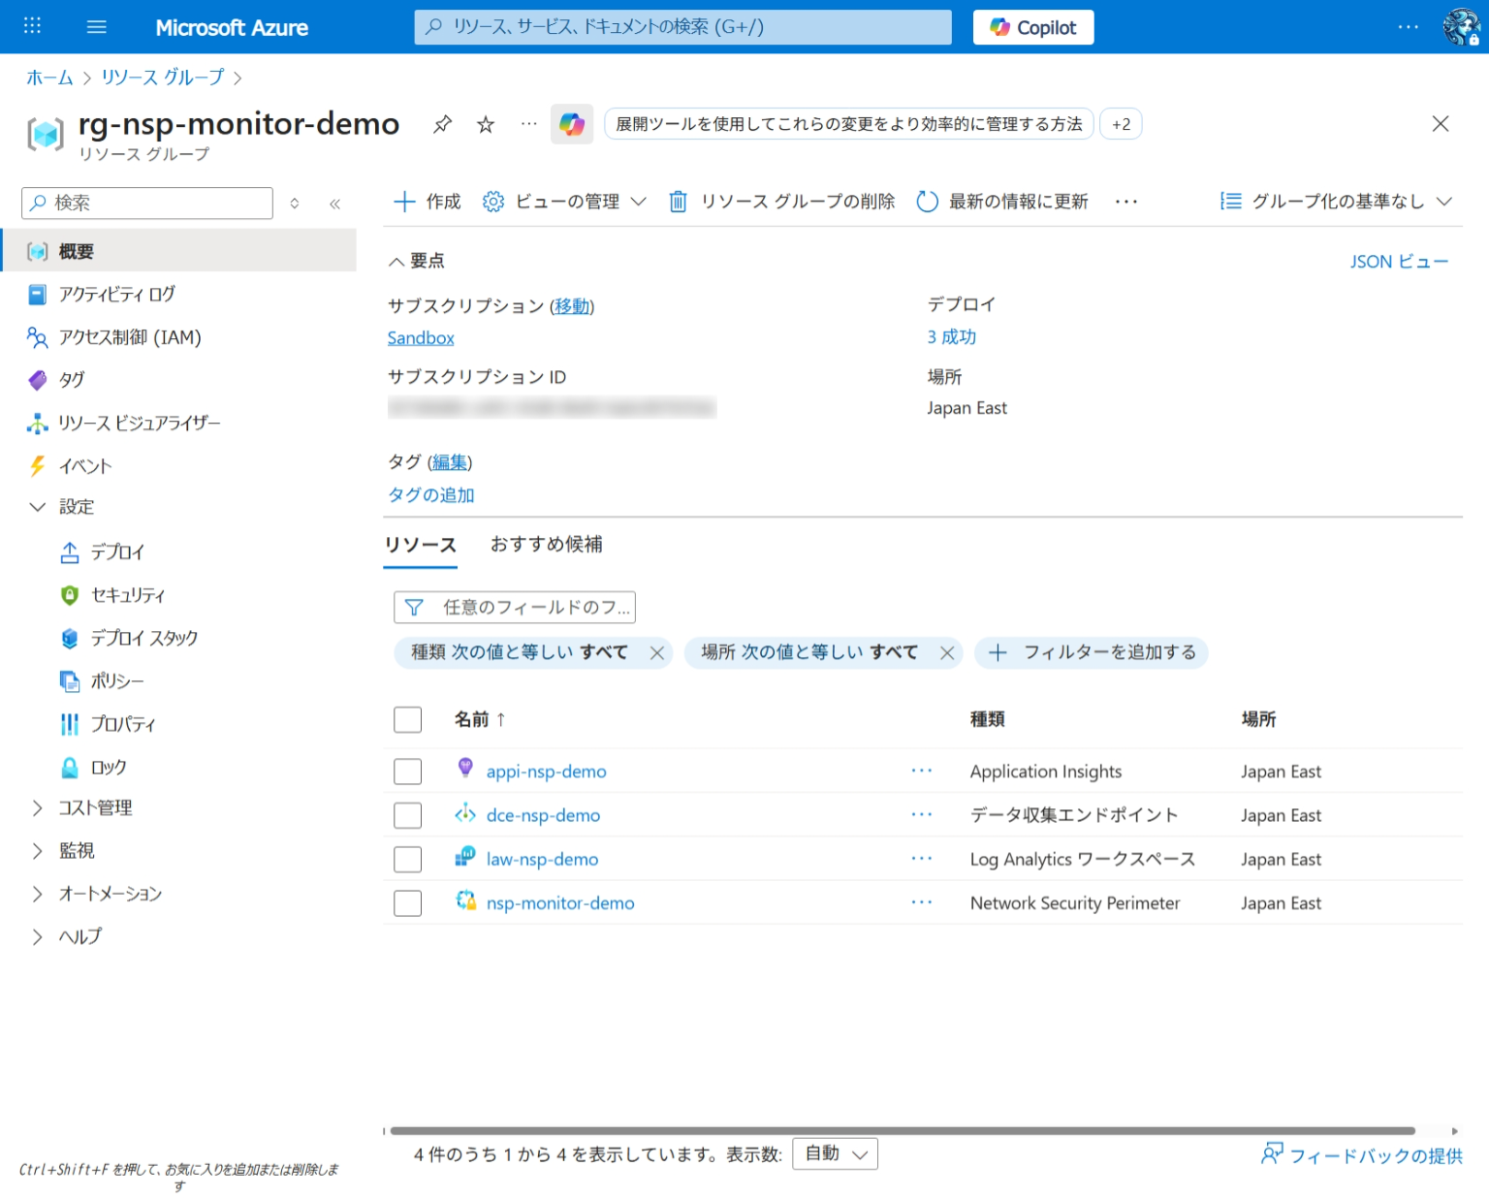Add rg-nsp-monitor-demo to favorites (star icon)

click(485, 124)
